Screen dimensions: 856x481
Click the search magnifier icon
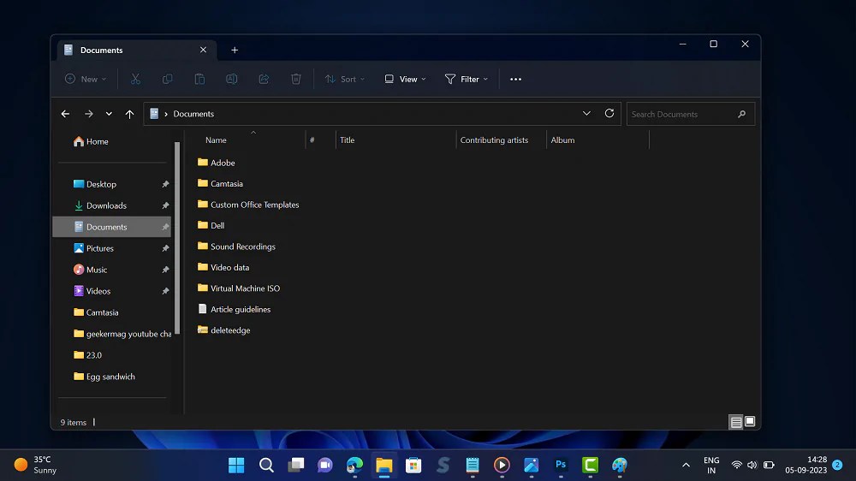[741, 114]
